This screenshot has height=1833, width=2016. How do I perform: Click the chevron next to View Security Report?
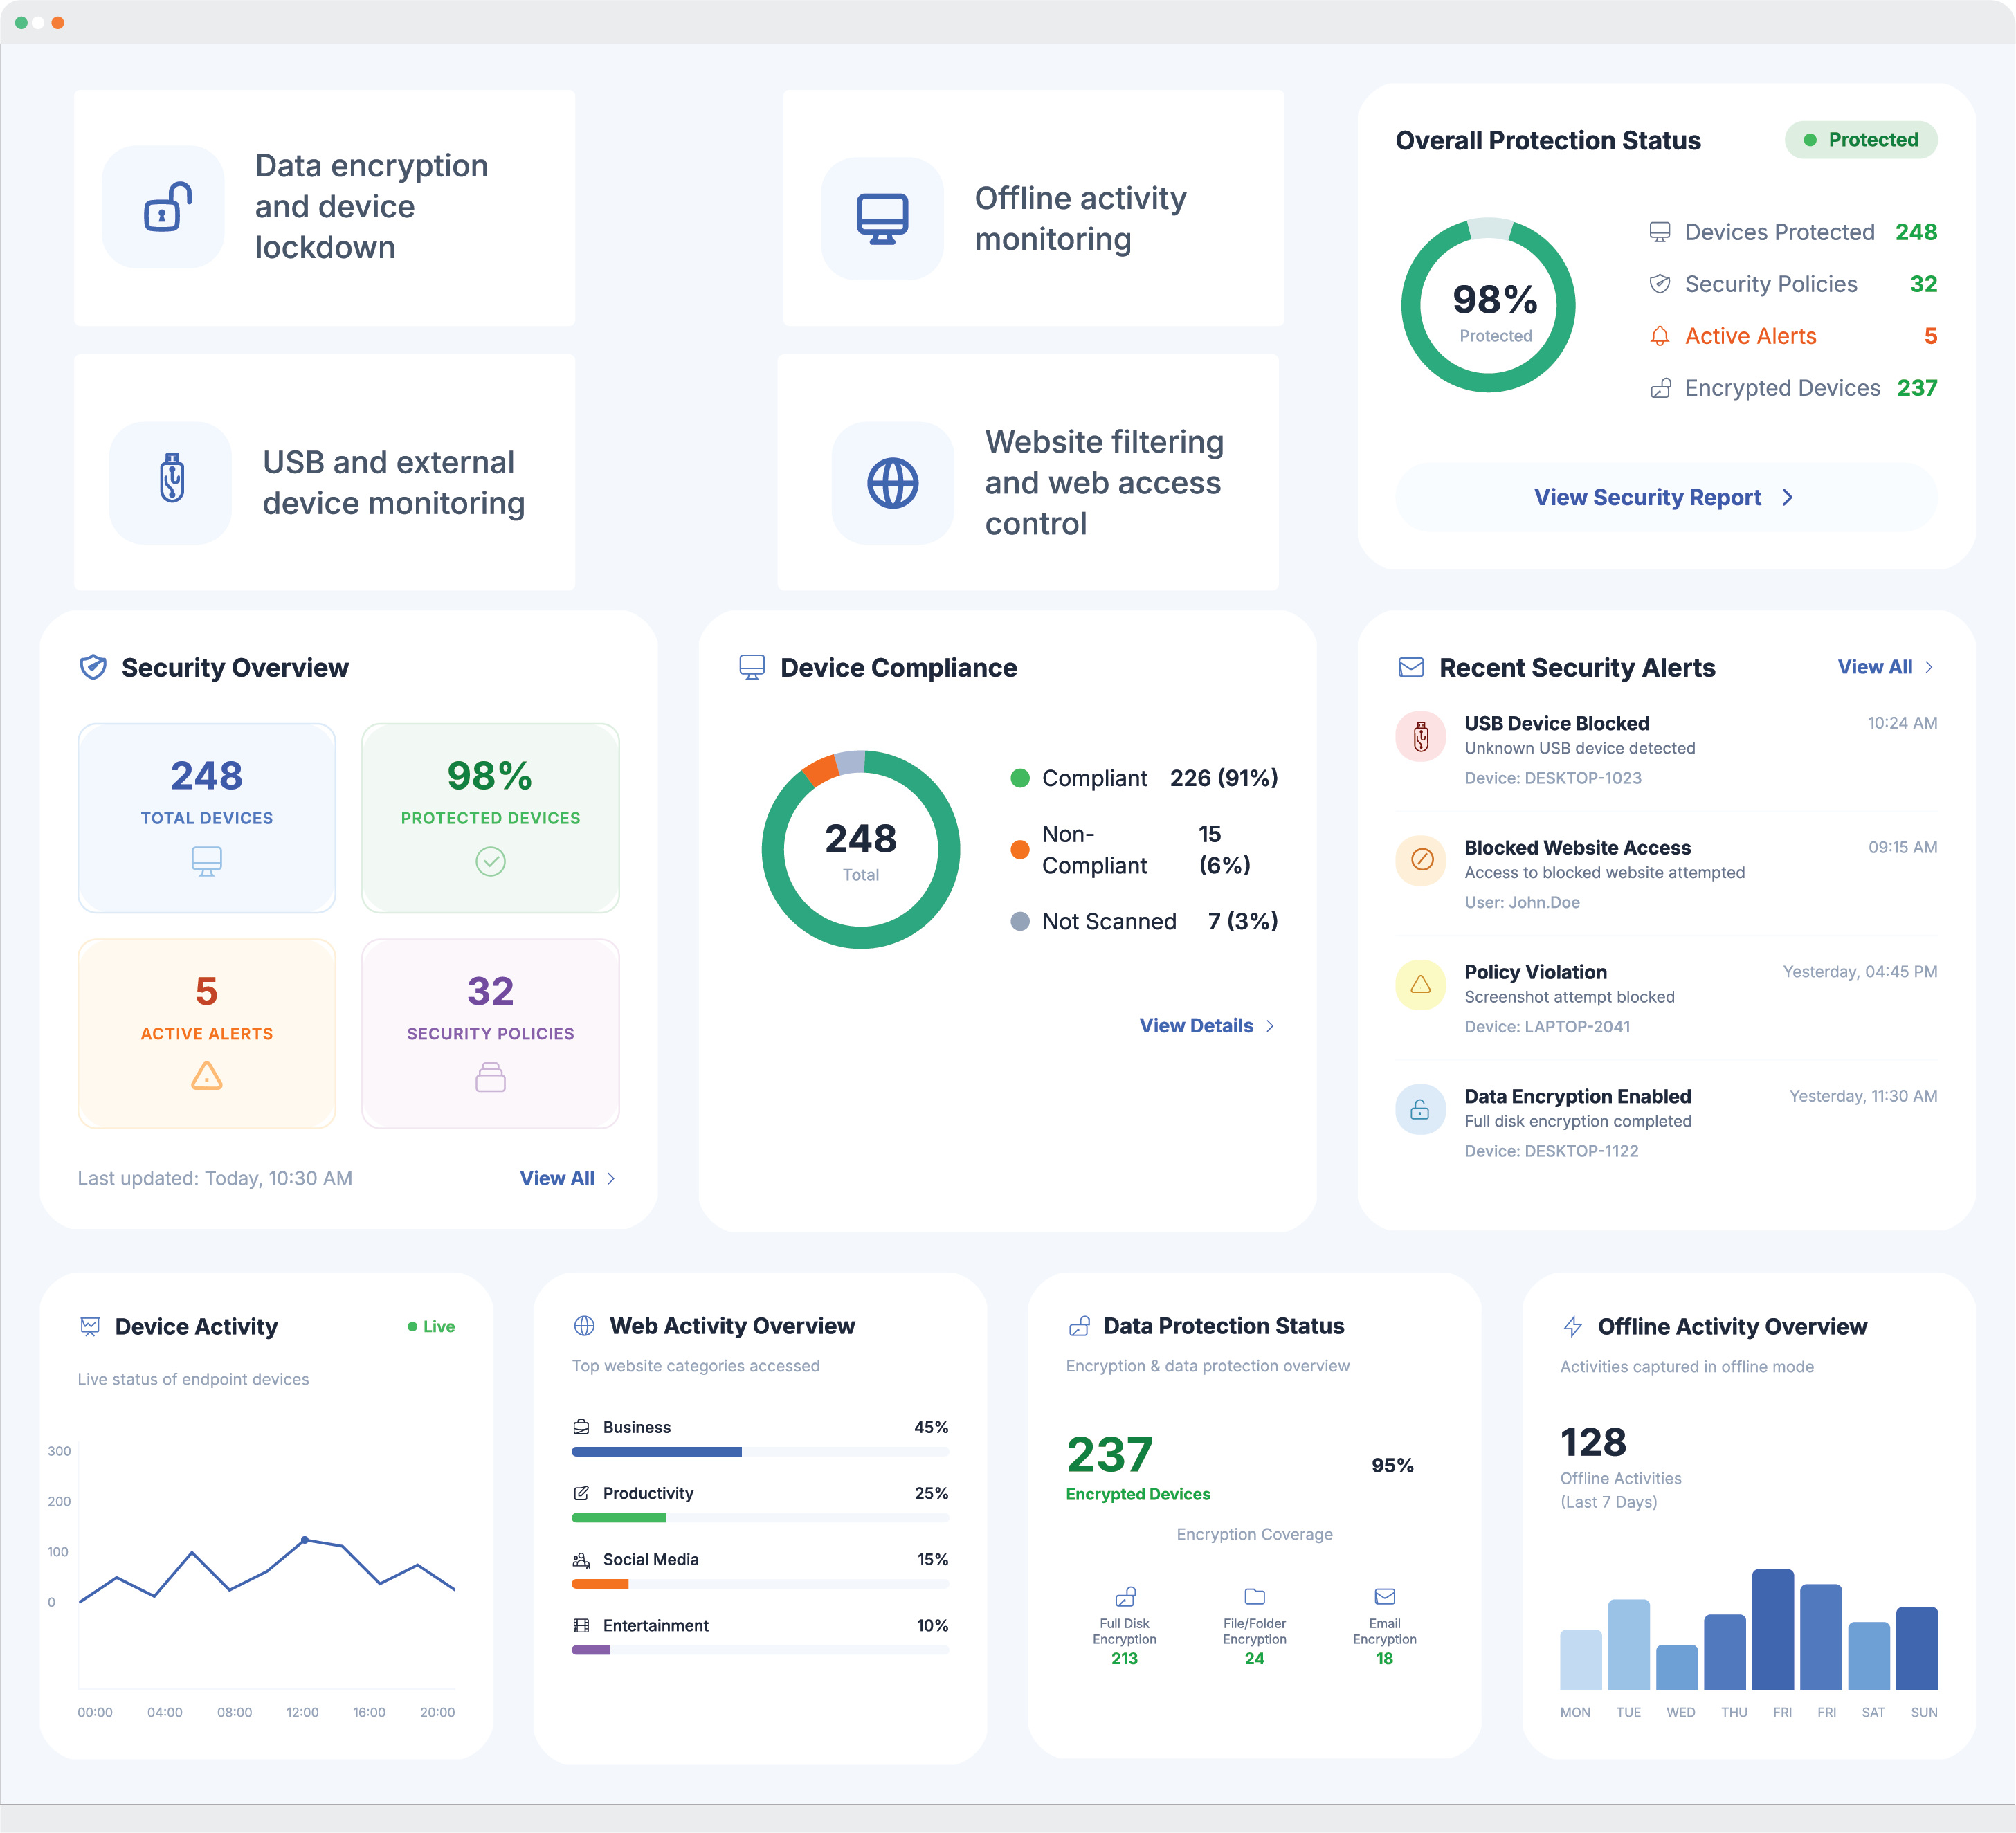[1787, 497]
